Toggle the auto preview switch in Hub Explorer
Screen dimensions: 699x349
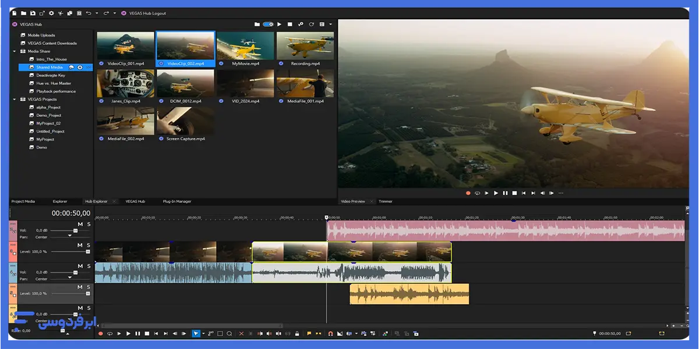tap(268, 24)
